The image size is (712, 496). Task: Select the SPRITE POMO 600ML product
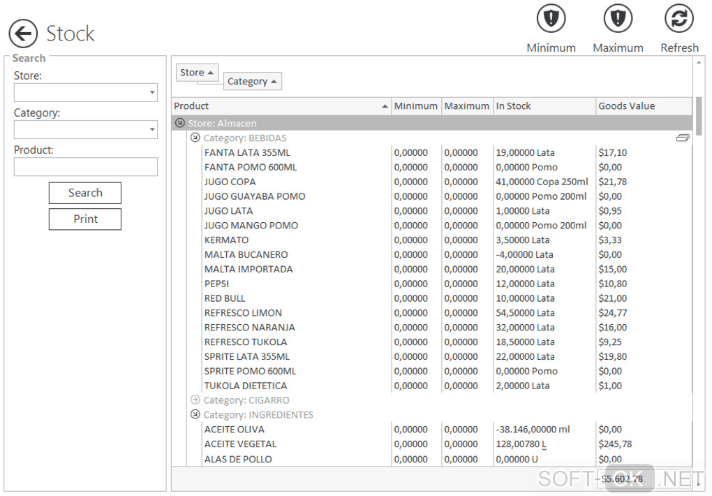point(250,371)
